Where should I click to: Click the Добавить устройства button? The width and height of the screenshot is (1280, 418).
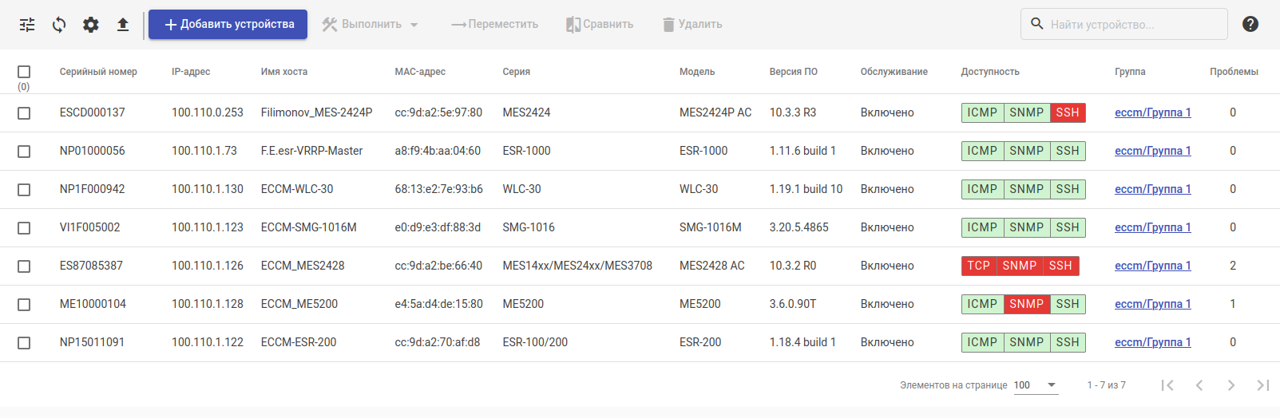228,25
